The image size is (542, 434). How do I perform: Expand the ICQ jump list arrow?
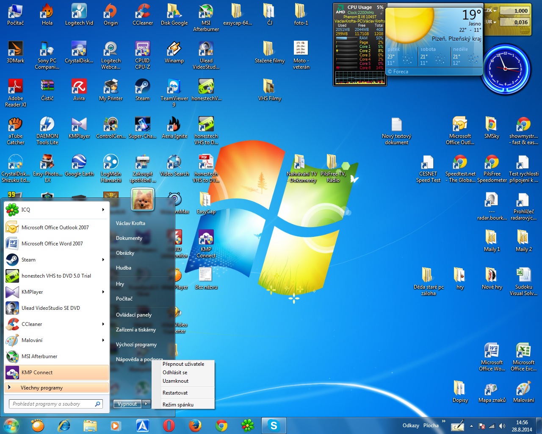pyautogui.click(x=103, y=209)
